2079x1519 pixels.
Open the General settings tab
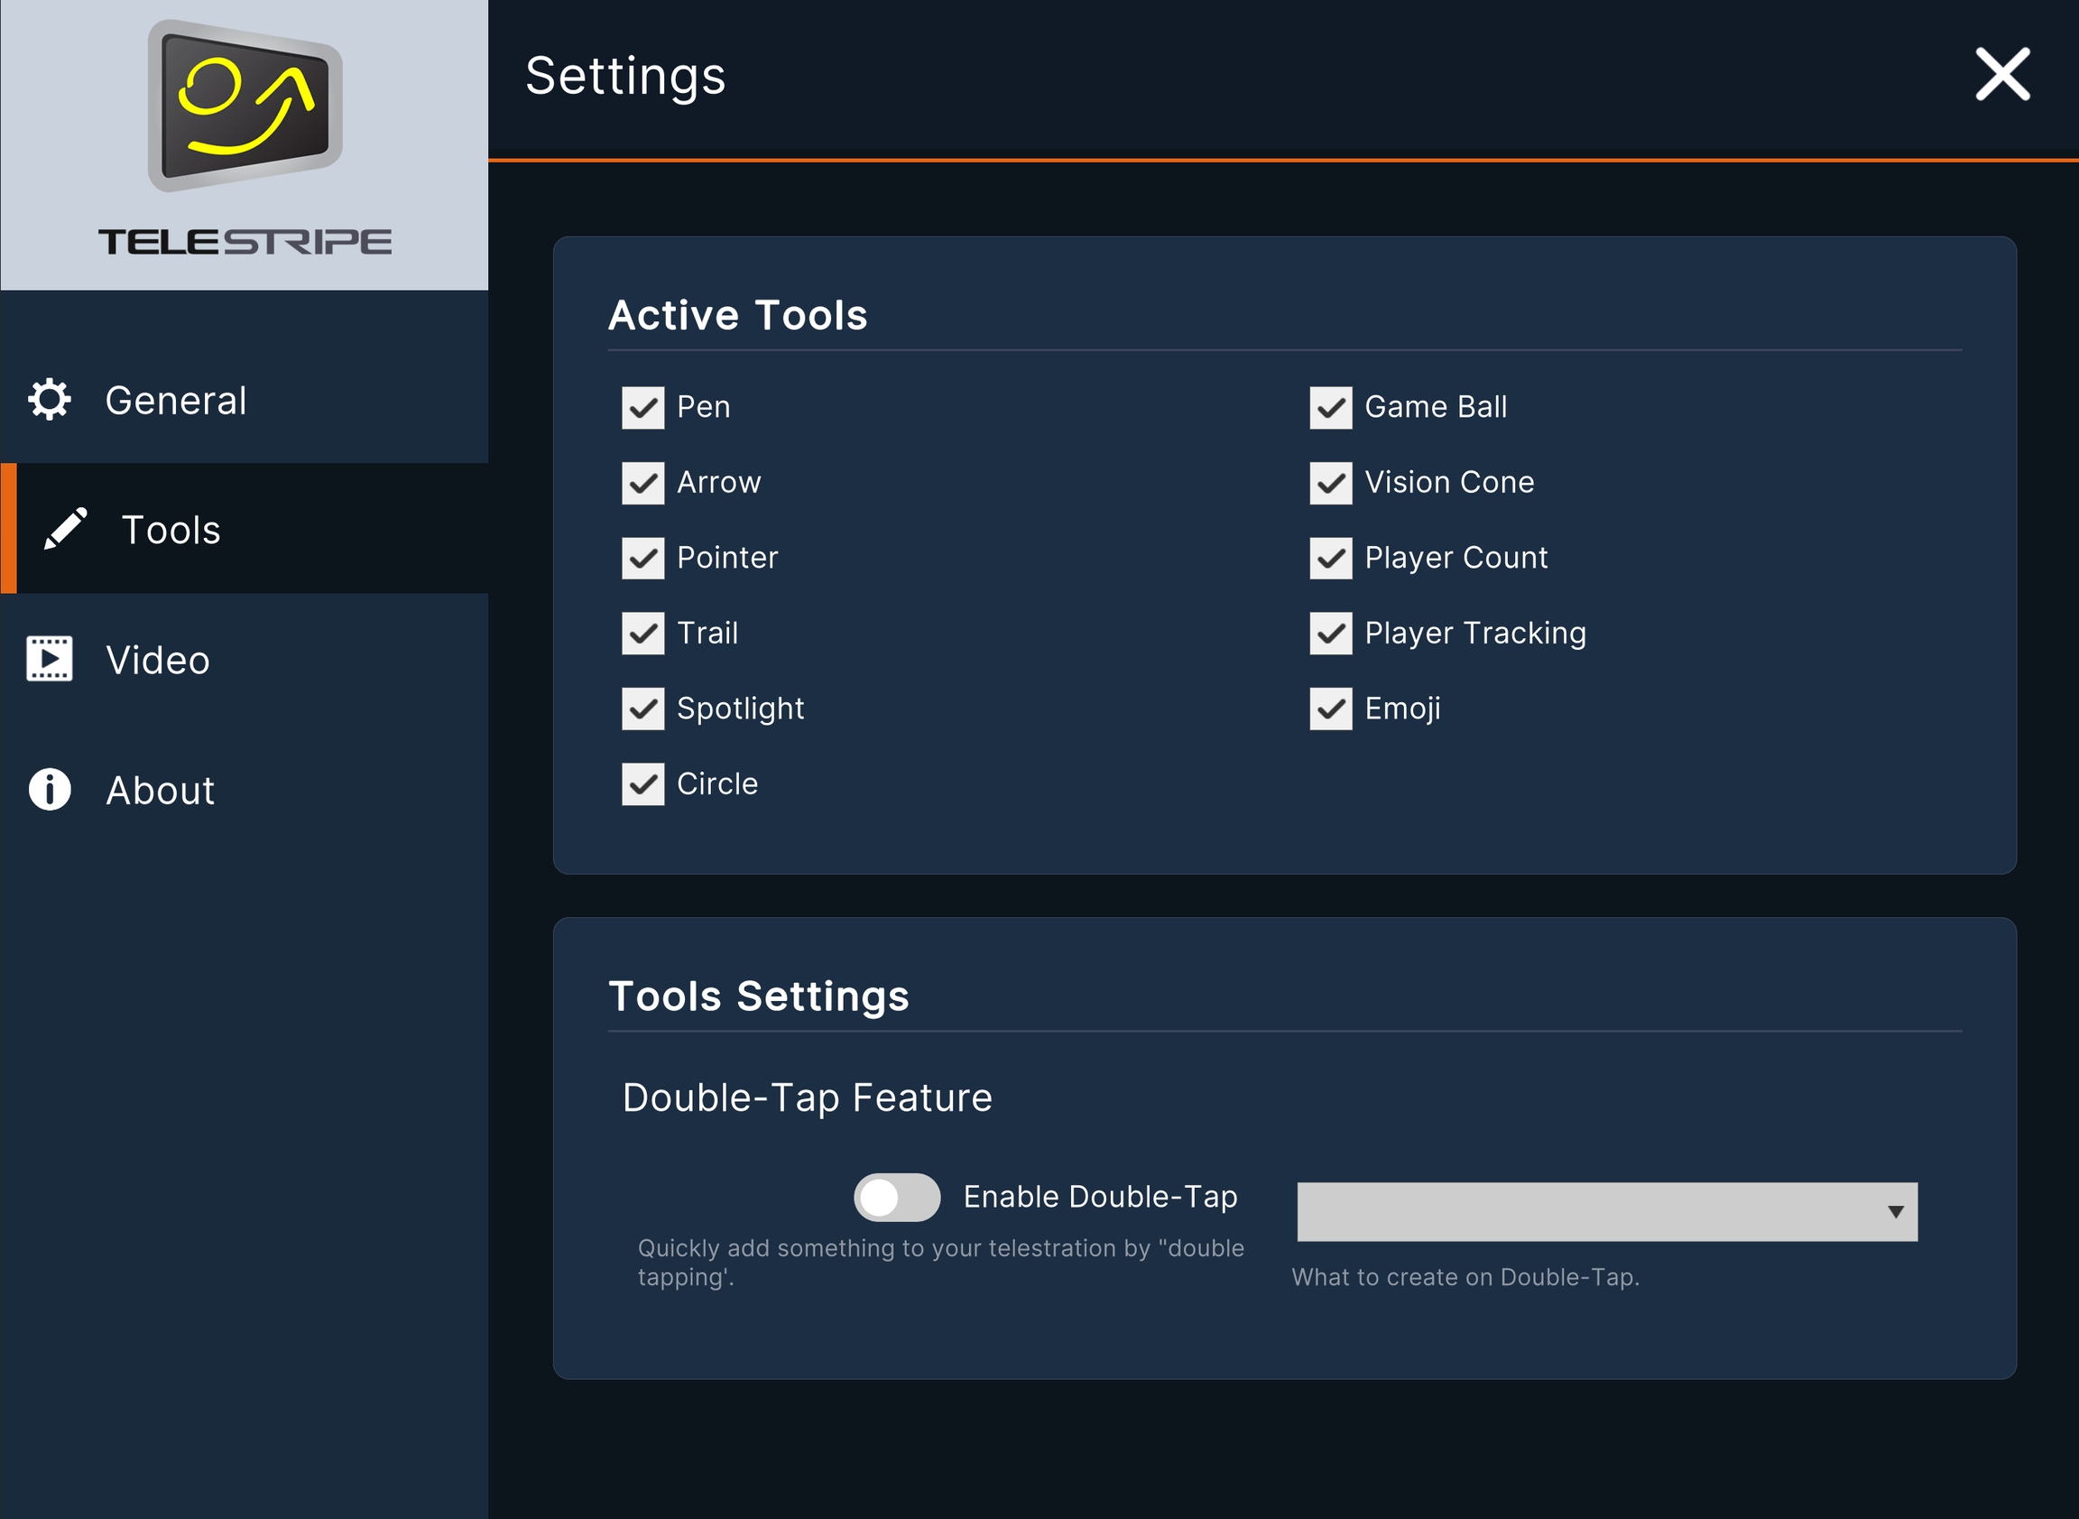(175, 400)
